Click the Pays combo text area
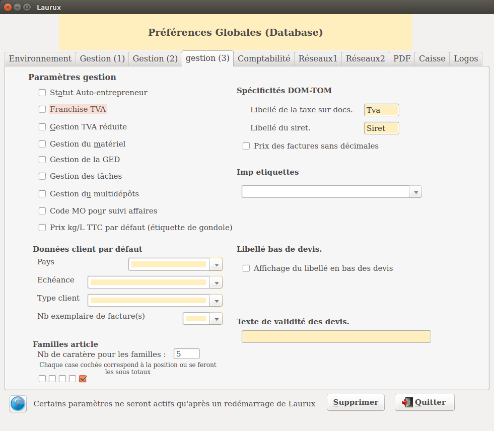 click(x=169, y=265)
